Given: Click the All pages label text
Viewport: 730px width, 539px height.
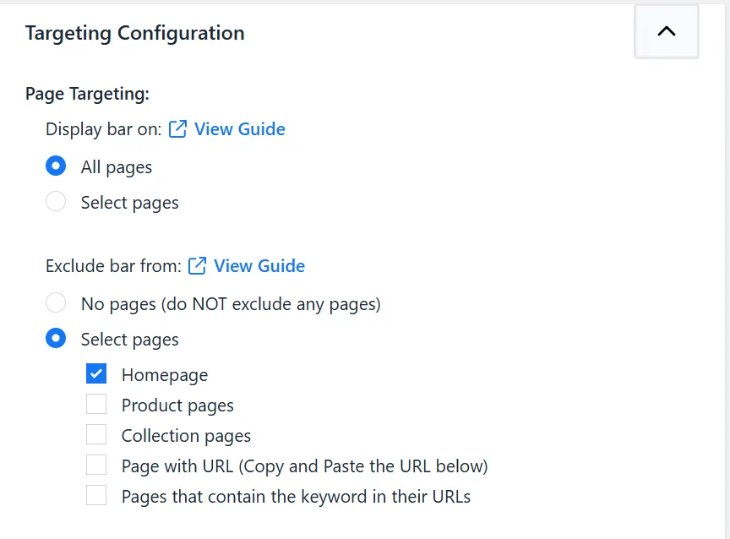Looking at the screenshot, I should (x=117, y=167).
